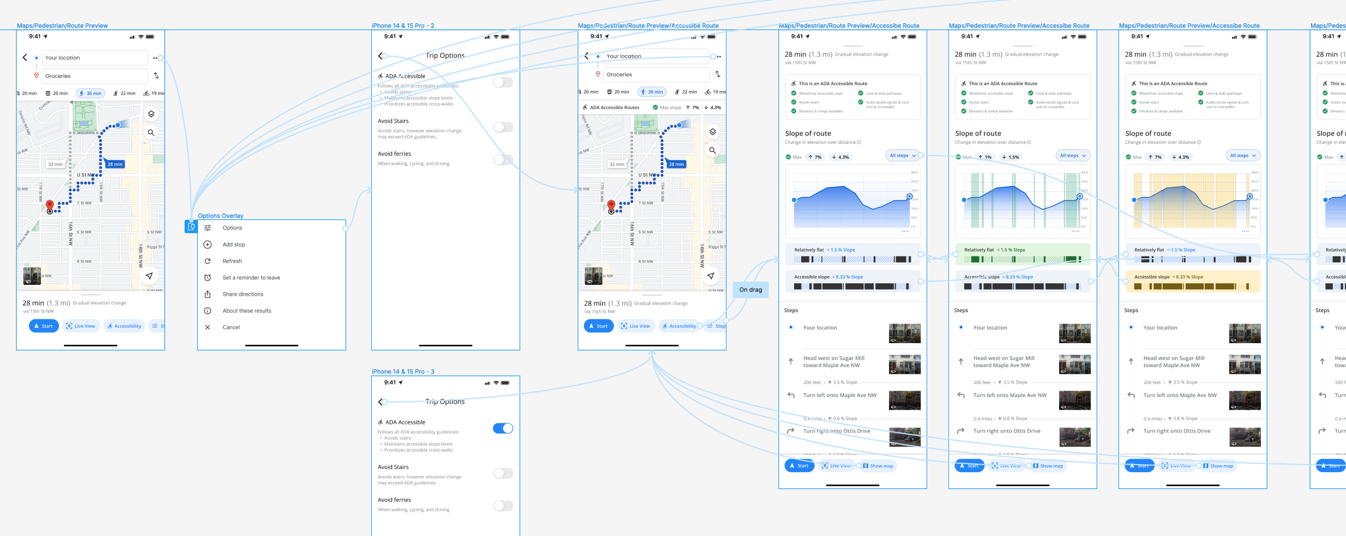Click Options sliders icon in Options Overlay
The width and height of the screenshot is (1346, 536).
(x=207, y=228)
